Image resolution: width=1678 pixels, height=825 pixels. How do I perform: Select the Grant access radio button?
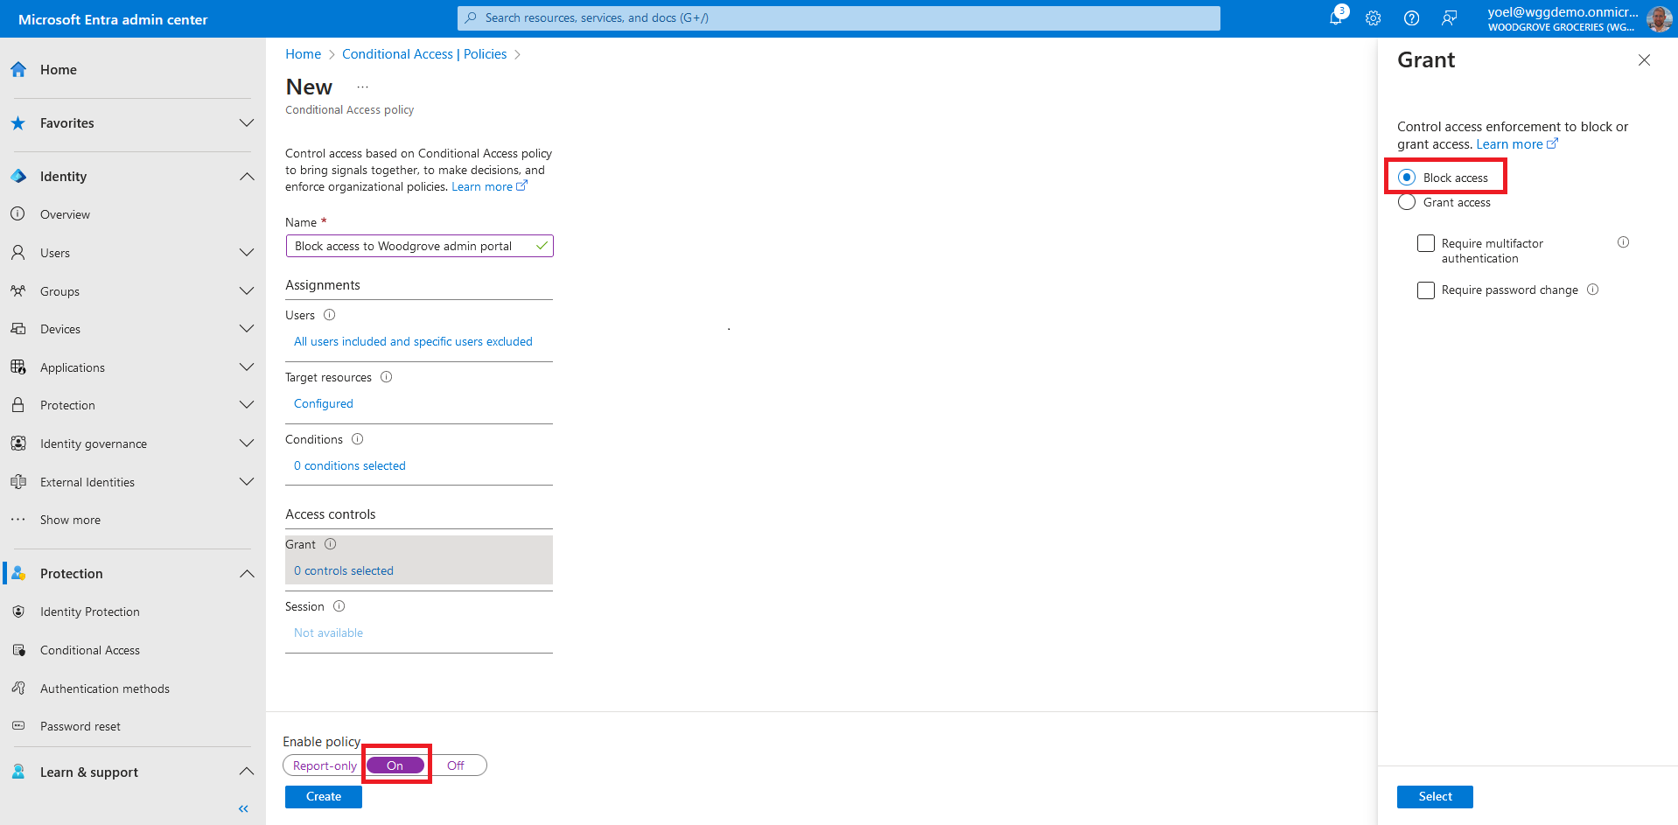pos(1407,202)
